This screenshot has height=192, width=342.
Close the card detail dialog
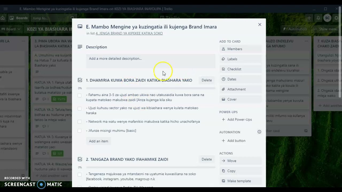260,25
